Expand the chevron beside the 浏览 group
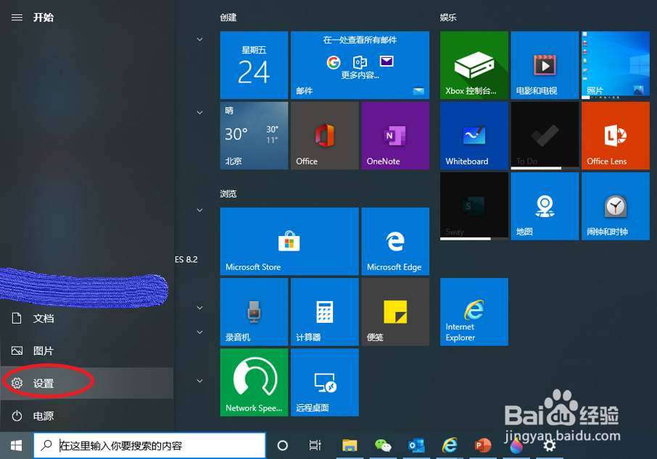The width and height of the screenshot is (657, 459). 200,210
